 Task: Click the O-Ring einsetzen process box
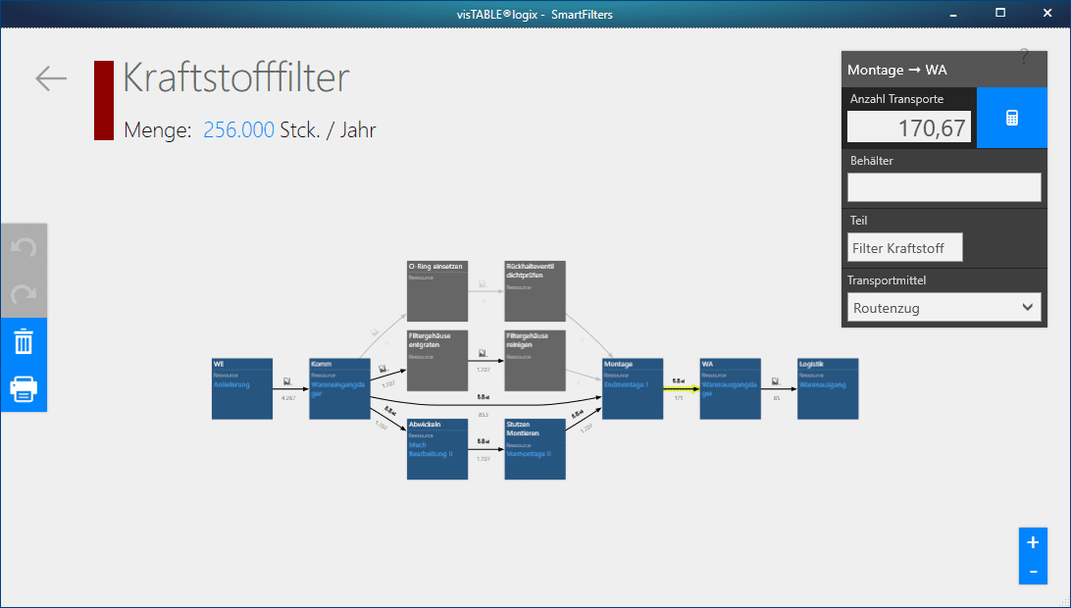pyautogui.click(x=436, y=290)
